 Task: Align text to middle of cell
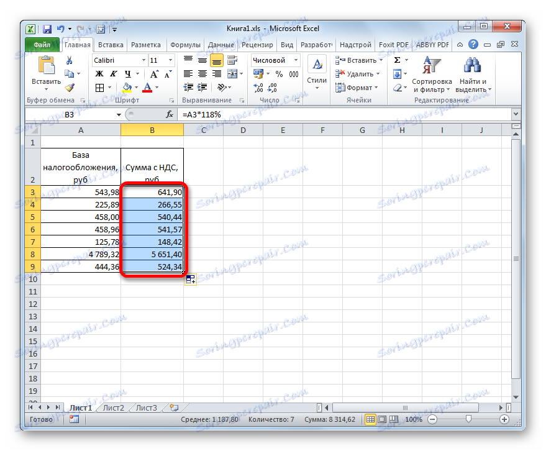[202, 60]
